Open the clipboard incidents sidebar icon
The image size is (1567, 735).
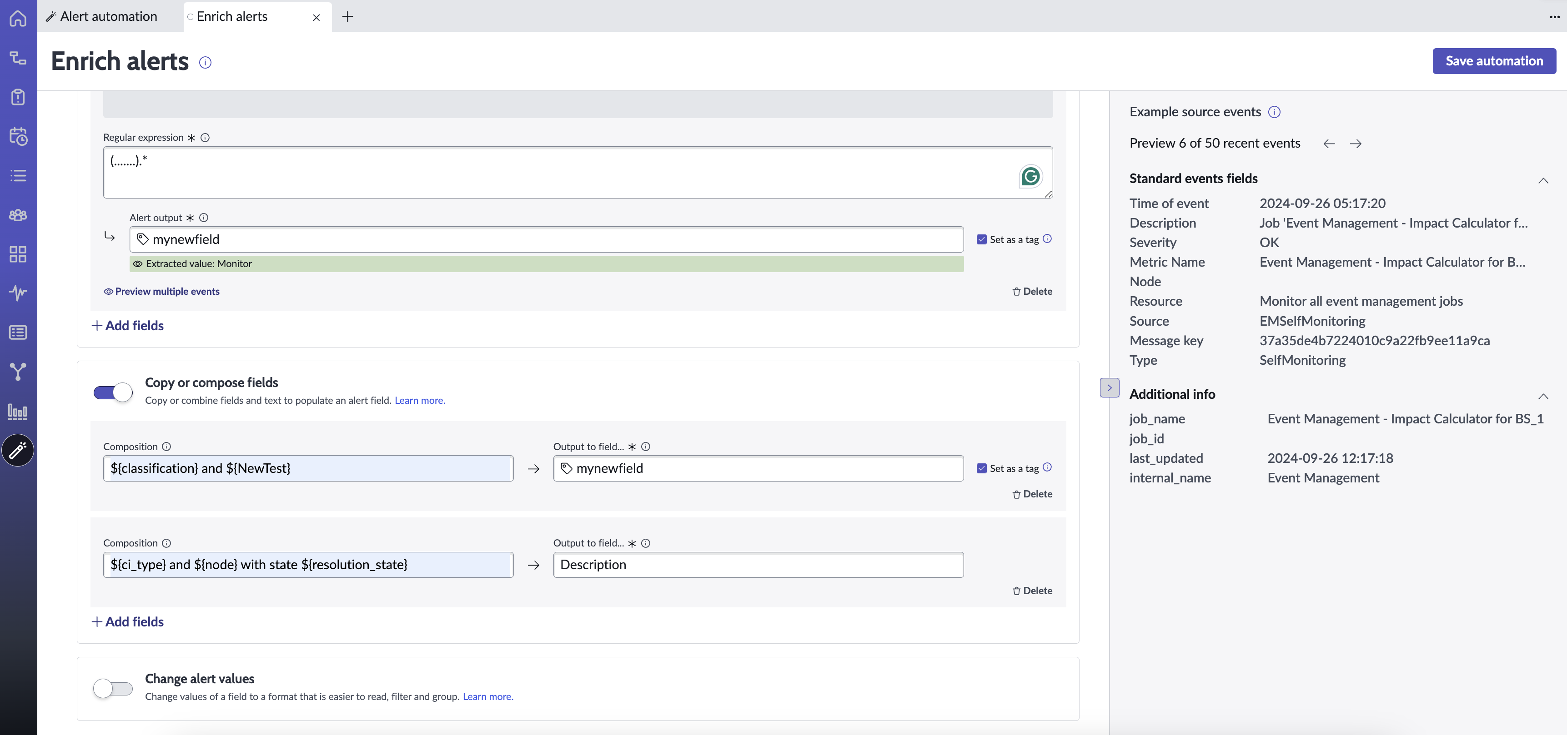[18, 97]
